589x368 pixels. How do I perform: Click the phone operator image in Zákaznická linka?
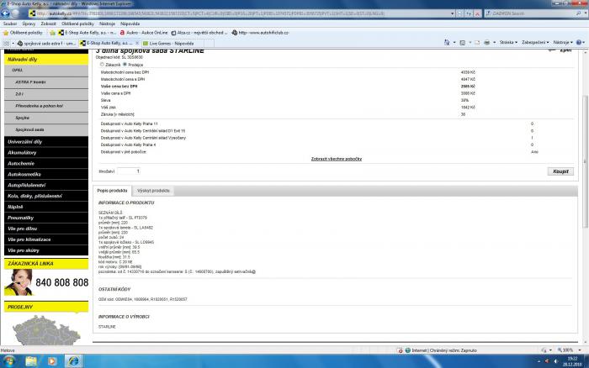tap(17, 283)
